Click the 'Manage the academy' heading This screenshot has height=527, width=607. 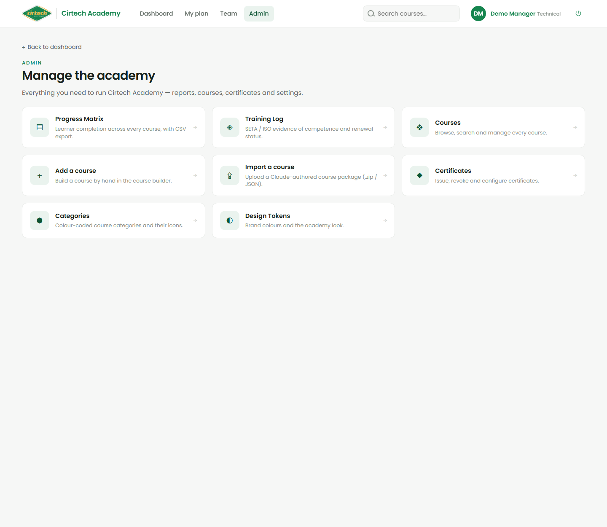(x=89, y=75)
